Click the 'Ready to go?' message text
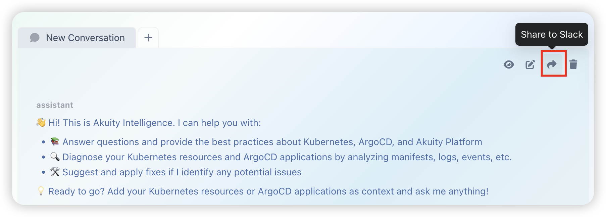This screenshot has width=606, height=217. click(268, 191)
